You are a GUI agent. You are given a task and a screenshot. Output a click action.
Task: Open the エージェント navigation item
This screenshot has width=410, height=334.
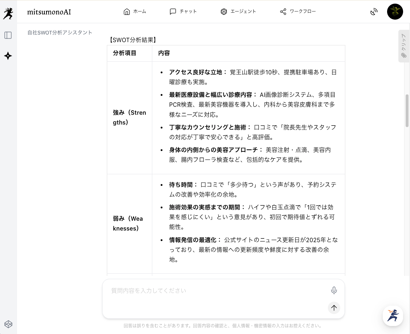tap(238, 12)
